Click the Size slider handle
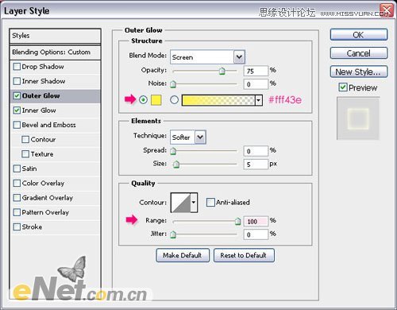 176,165
